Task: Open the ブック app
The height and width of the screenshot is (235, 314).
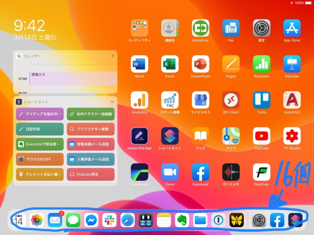Action: [x=201, y=136]
